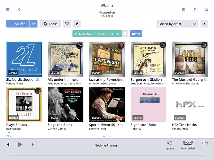The image size is (214, 160).
Task: Click artist name 'Carmen Gomes'
Action: coord(57,129)
